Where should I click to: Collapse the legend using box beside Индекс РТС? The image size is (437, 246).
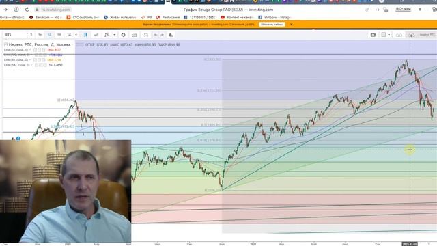click(5, 44)
